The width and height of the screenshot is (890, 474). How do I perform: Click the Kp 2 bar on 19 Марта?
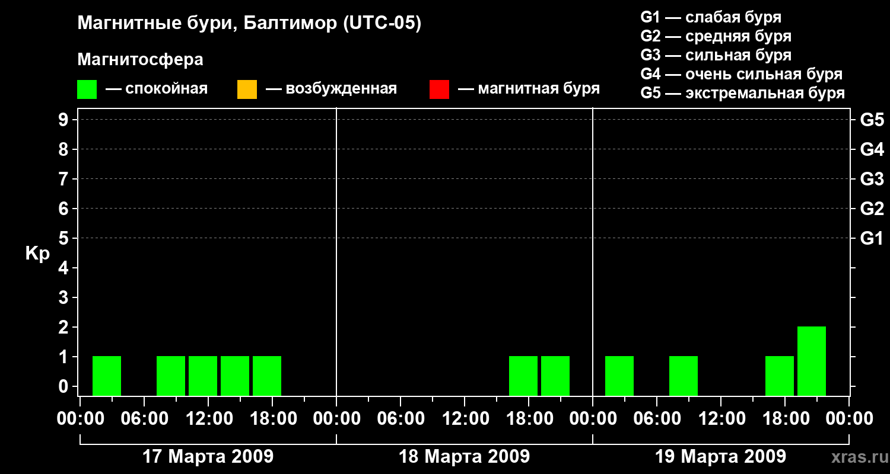click(x=812, y=361)
